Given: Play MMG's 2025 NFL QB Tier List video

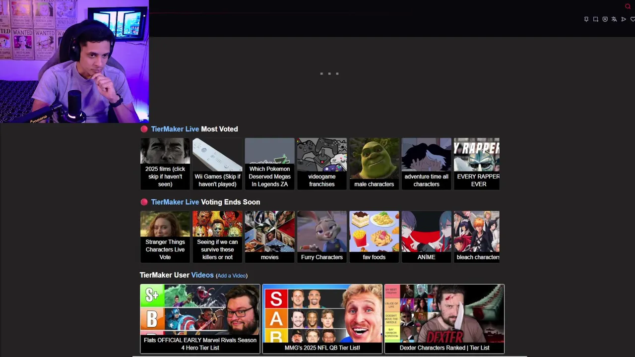Looking at the screenshot, I should (322, 319).
